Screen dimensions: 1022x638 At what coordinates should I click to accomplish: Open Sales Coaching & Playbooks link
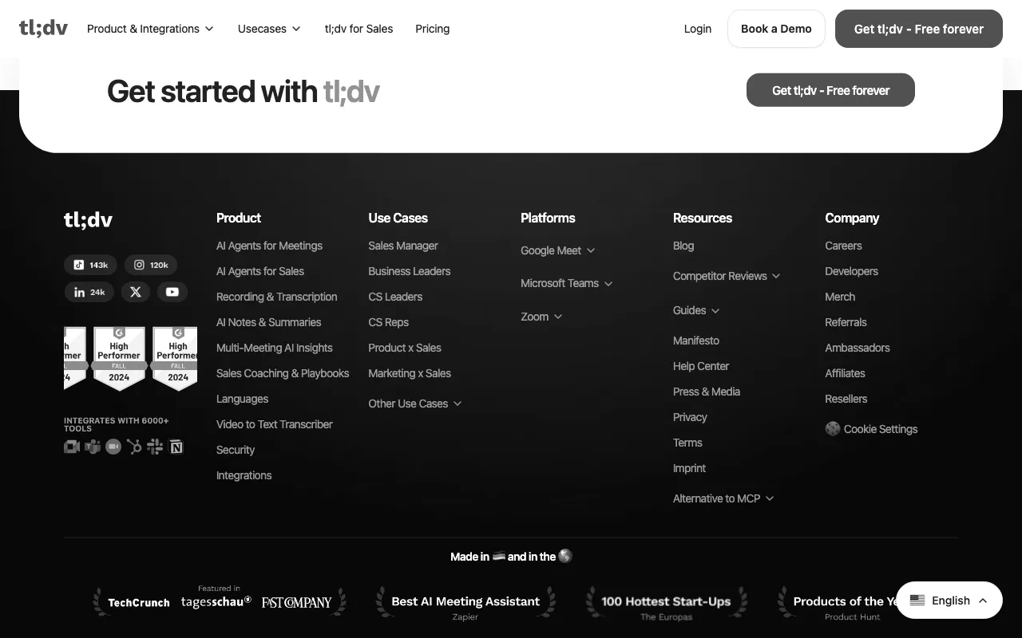(x=283, y=373)
